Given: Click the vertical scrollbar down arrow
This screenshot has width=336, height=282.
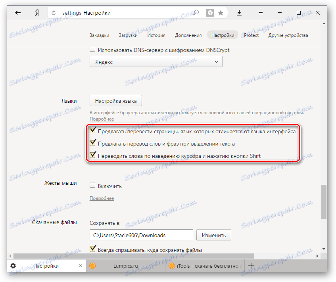Looking at the screenshot, I should click(324, 249).
